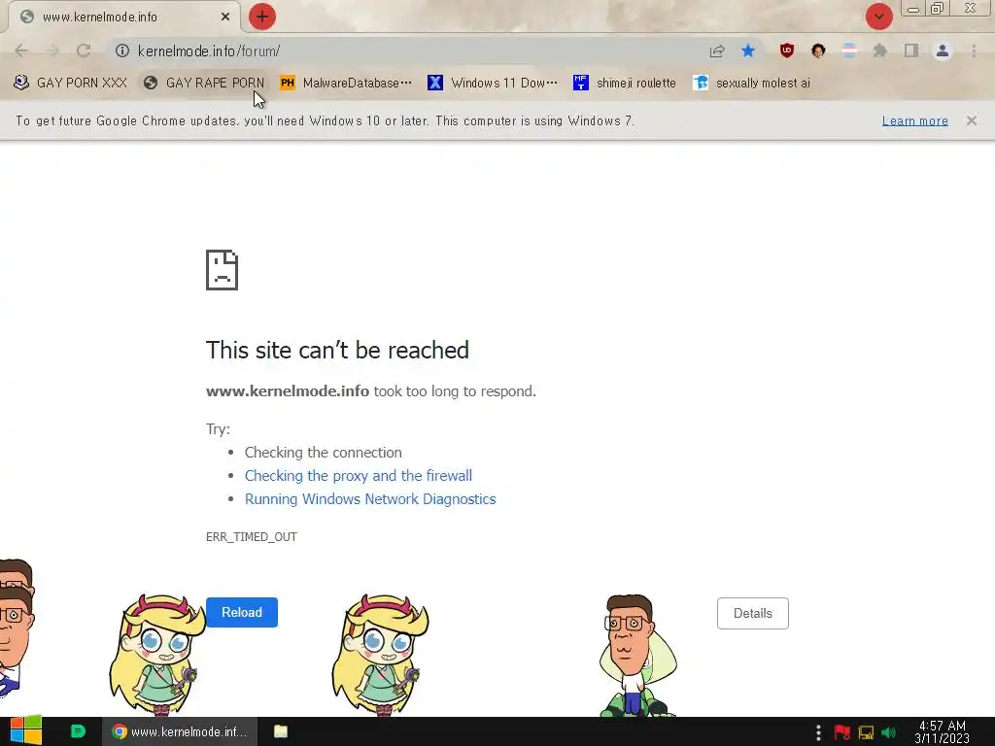Open the taskbar clock showing 4:57 AM
Screen dimensions: 995x746
point(942,732)
